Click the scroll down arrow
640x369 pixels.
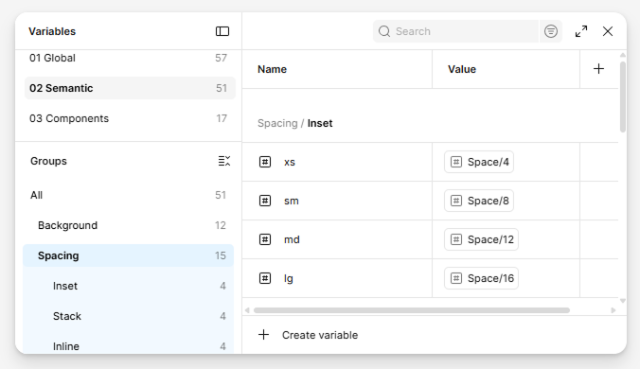[x=622, y=301]
